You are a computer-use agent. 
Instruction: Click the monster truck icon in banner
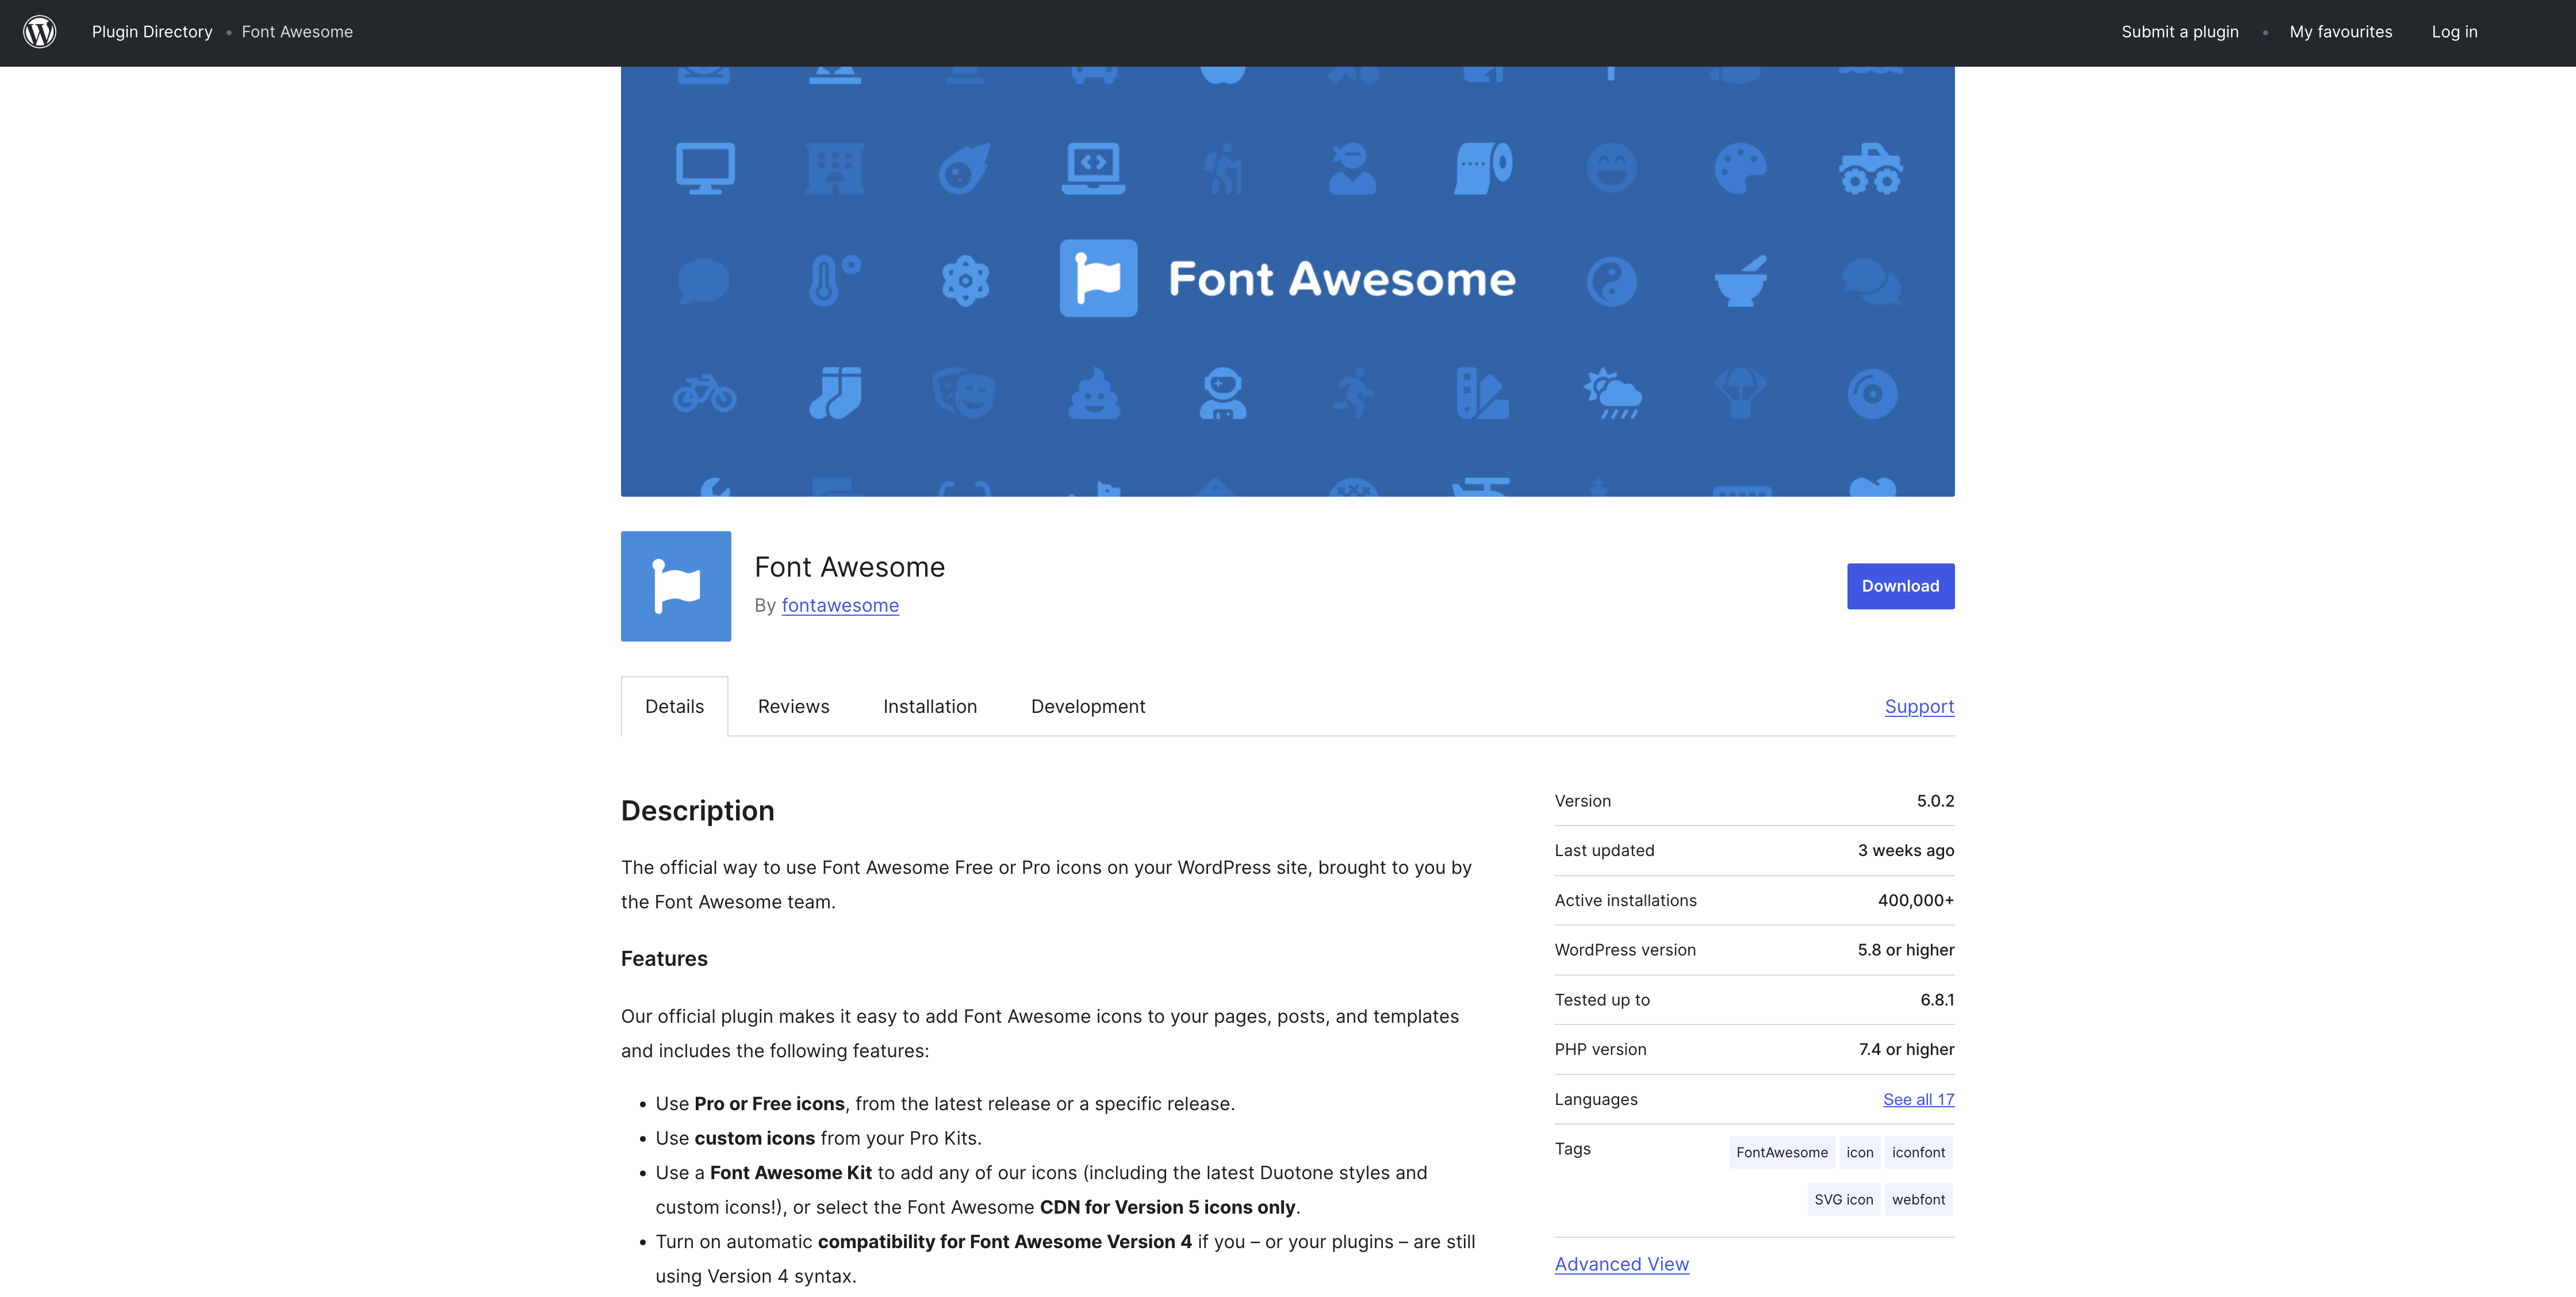[x=1870, y=168]
